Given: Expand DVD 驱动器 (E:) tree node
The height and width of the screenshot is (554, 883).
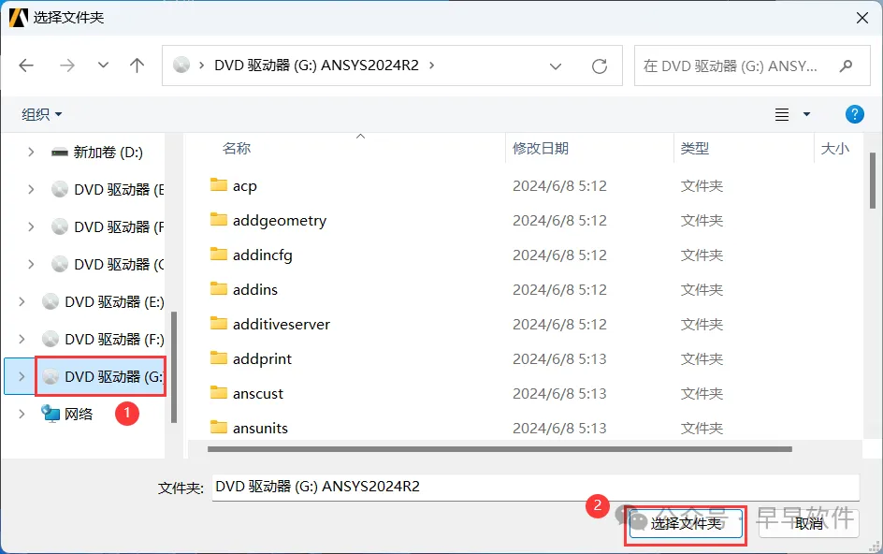Looking at the screenshot, I should [x=22, y=301].
